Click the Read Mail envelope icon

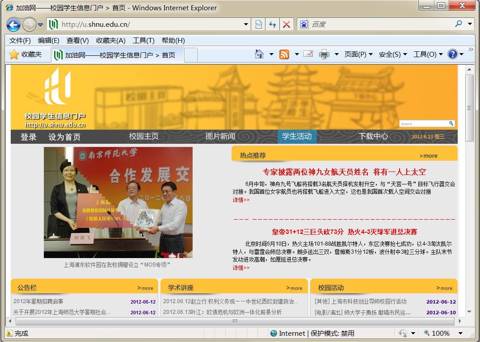click(x=308, y=54)
